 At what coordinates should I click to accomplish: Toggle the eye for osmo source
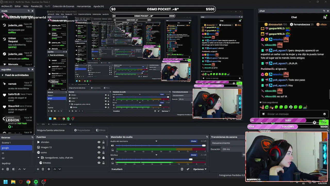click(x=99, y=152)
